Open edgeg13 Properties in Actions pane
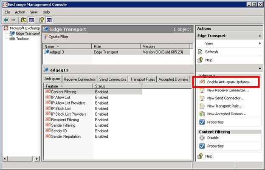The width and height of the screenshot is (265, 170). coord(215,122)
